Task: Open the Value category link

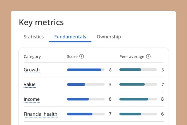Action: click(x=30, y=85)
